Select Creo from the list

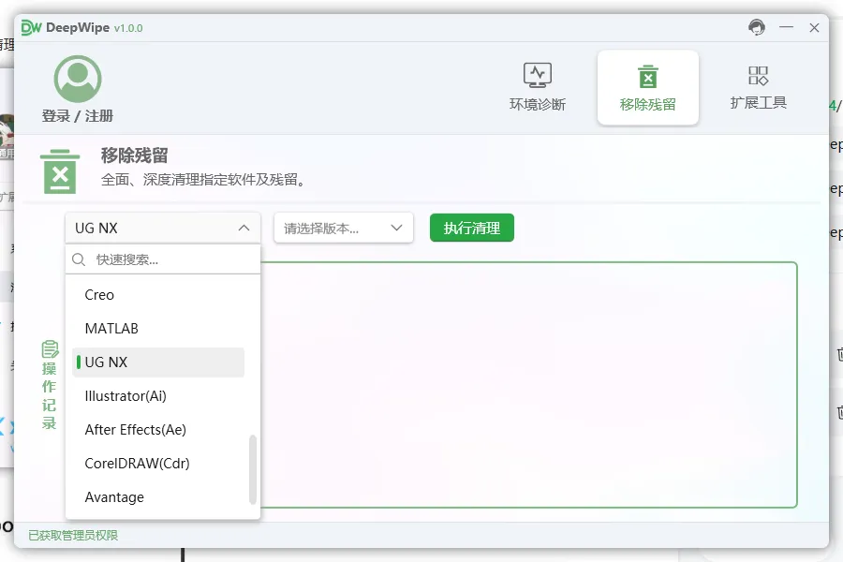[x=158, y=295]
